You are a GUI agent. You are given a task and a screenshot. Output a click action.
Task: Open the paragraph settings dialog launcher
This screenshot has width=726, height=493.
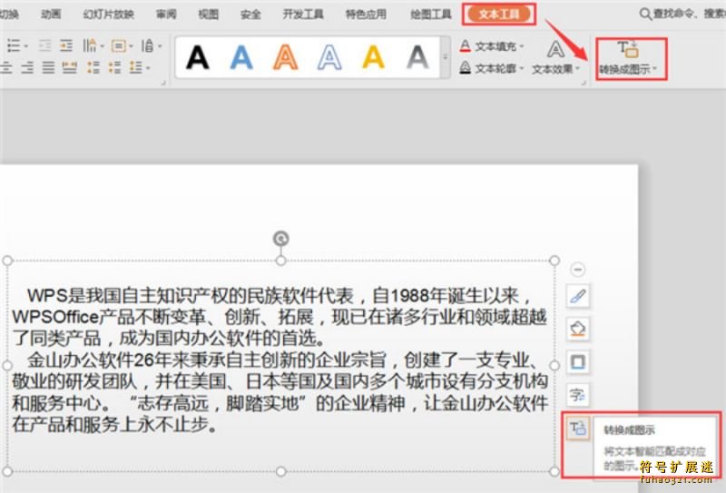[163, 83]
